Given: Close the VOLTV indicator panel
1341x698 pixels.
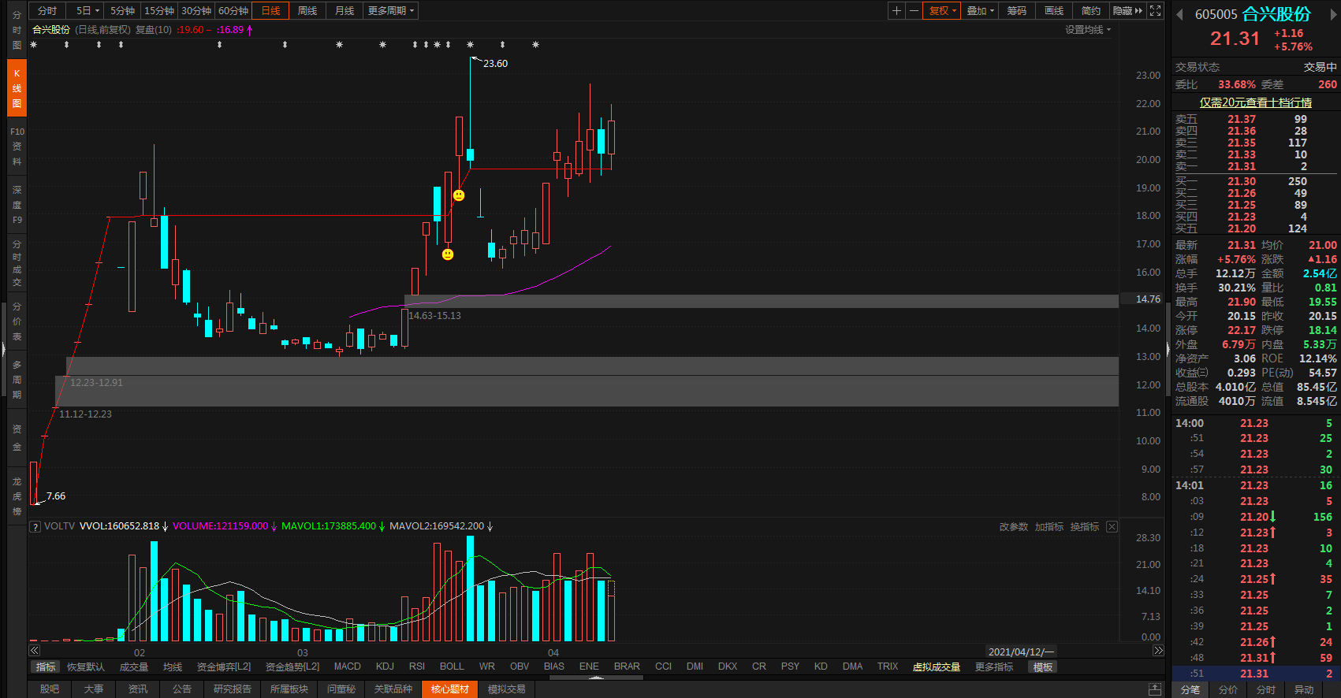Looking at the screenshot, I should [1112, 526].
